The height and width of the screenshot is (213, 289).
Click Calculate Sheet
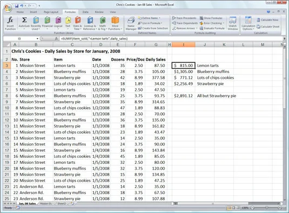point(268,26)
